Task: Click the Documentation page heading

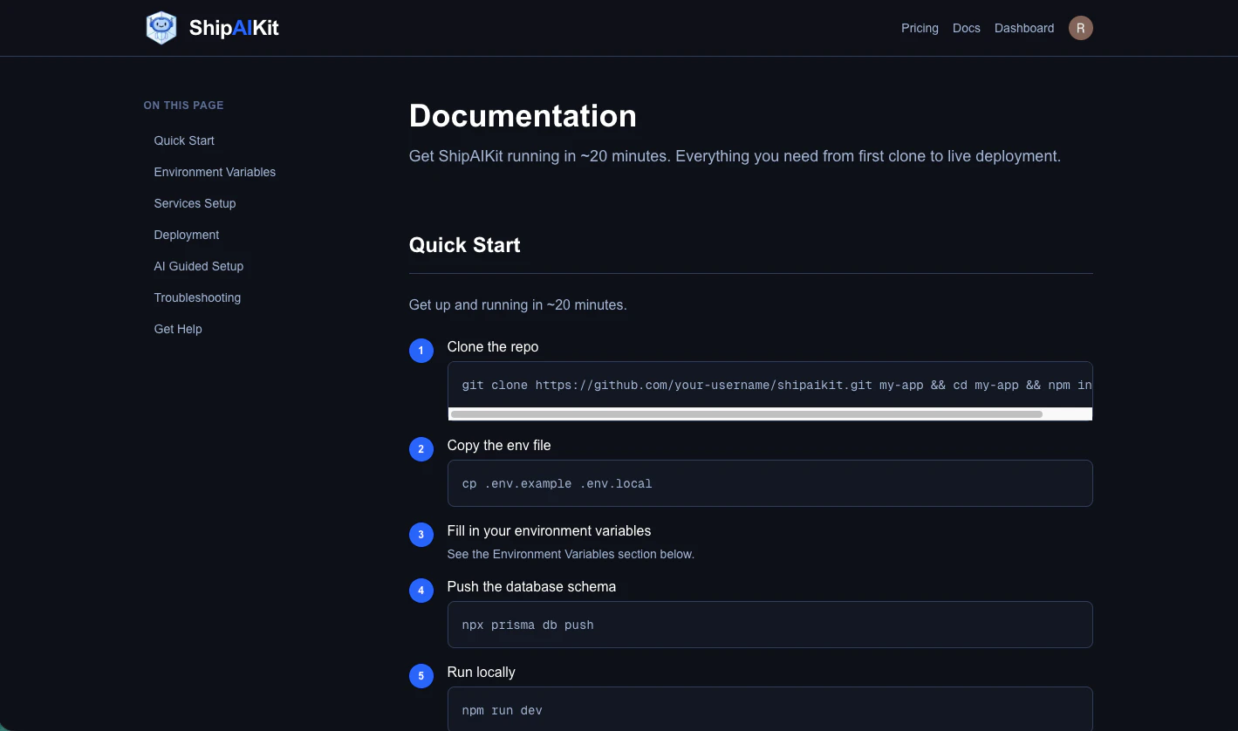Action: [x=523, y=116]
